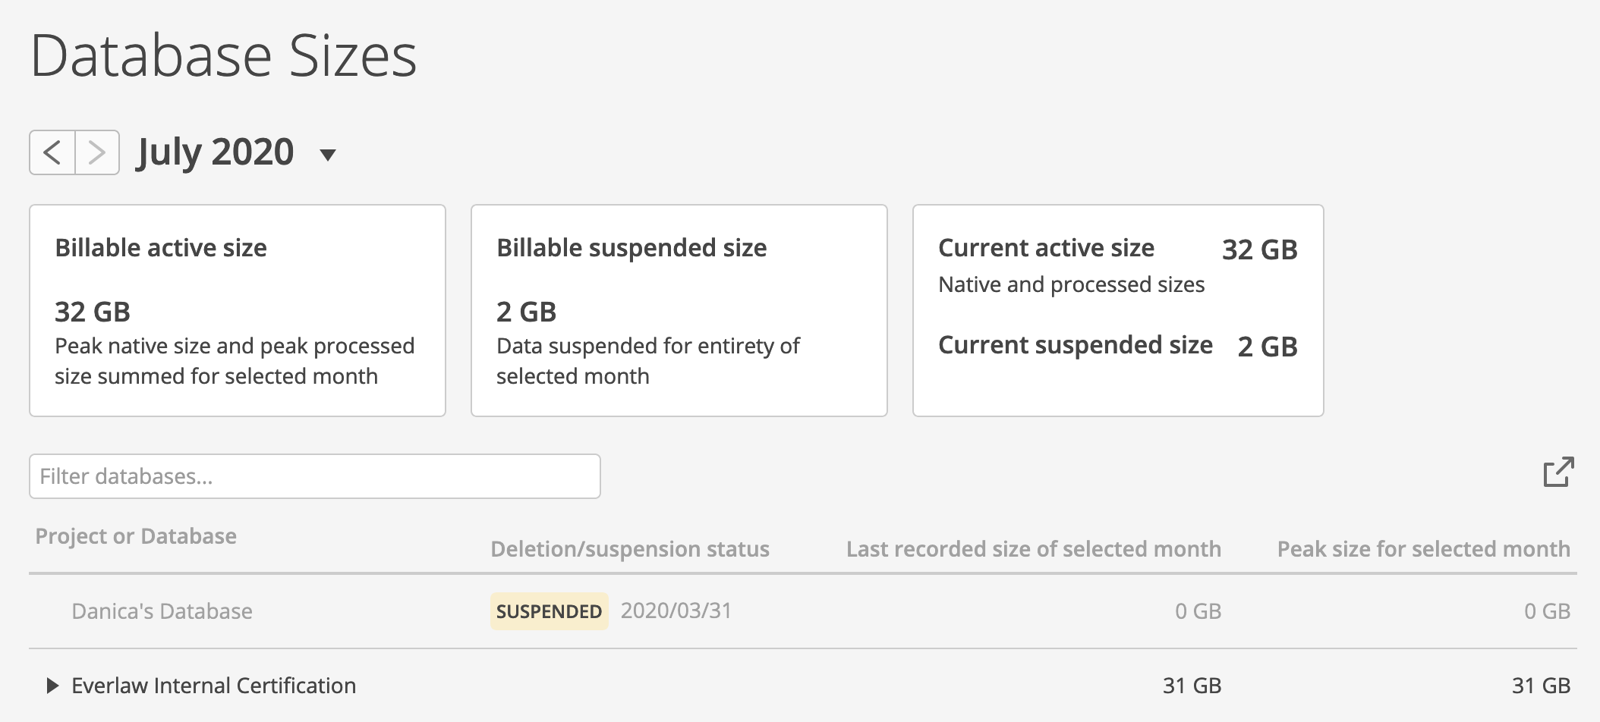This screenshot has height=722, width=1600.
Task: Go to the previous month
Action: click(x=52, y=152)
